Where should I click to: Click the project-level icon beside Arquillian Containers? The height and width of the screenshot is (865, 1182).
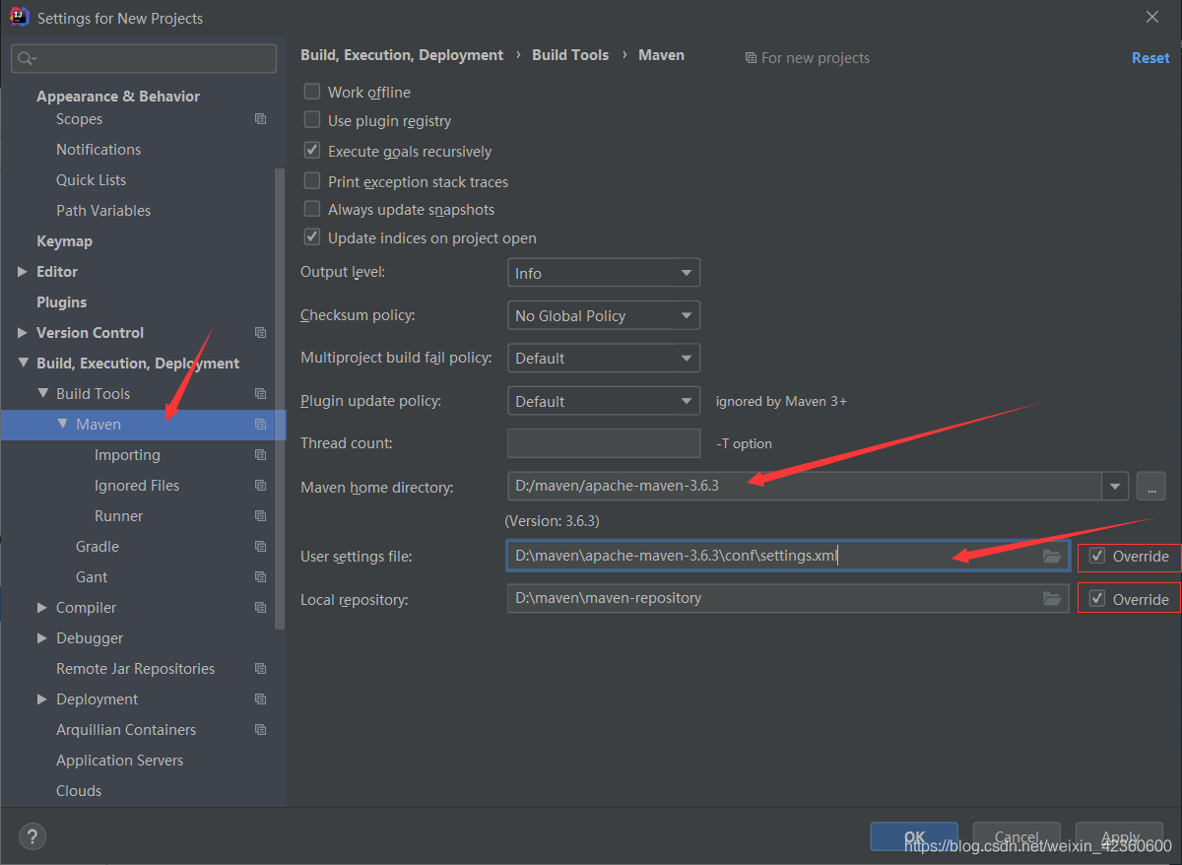(x=260, y=730)
